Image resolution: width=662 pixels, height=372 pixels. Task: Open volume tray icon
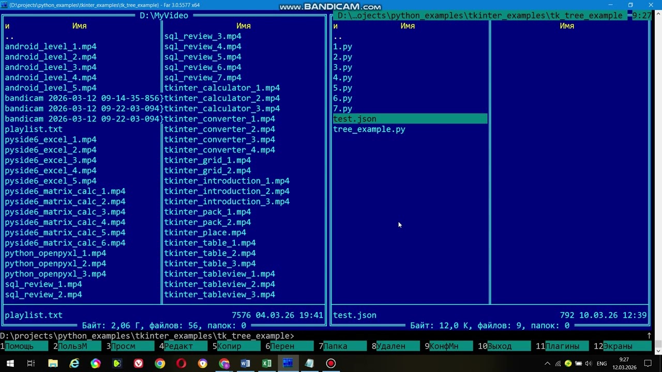588,363
